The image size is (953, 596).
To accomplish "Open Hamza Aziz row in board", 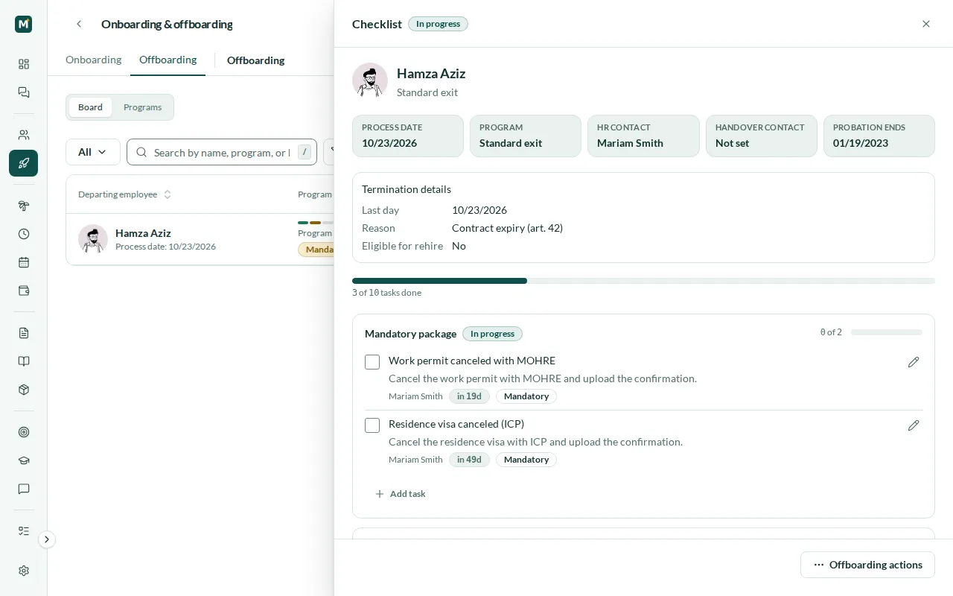I will 200,239.
